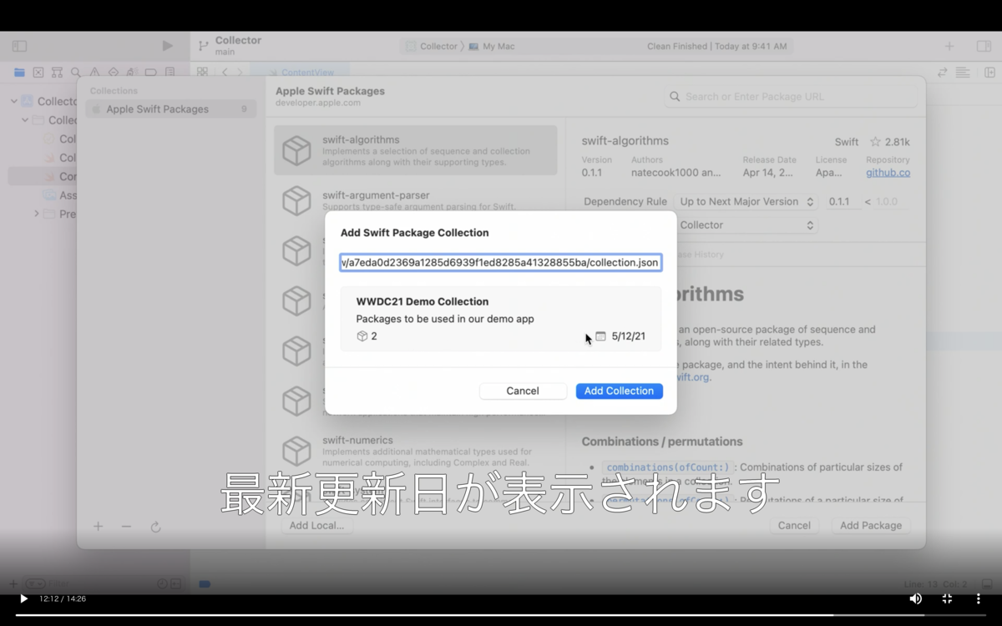This screenshot has height=626, width=1002.
Task: Toggle the Xcode inspector panel icon
Action: coord(984,46)
